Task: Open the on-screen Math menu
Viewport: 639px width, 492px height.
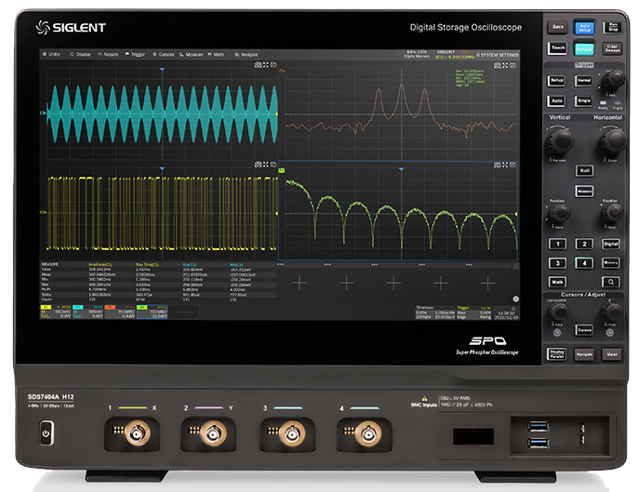Action: 216,54
